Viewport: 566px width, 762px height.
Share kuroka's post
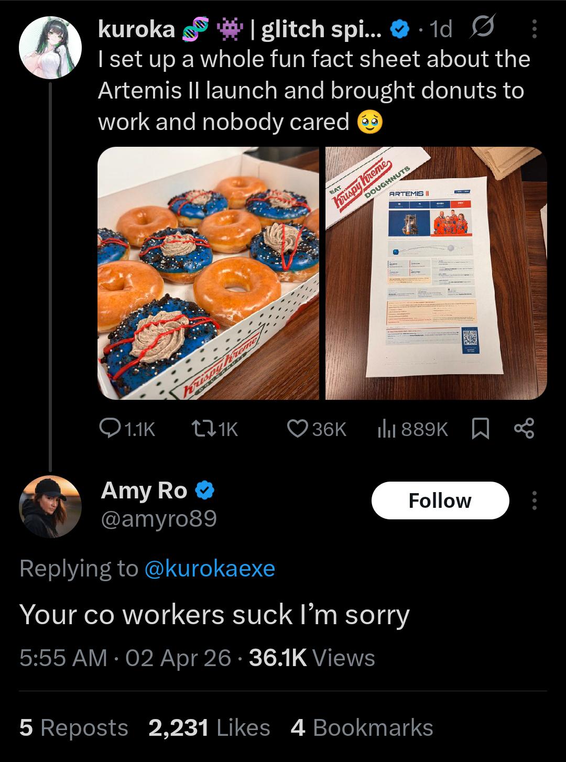point(524,430)
